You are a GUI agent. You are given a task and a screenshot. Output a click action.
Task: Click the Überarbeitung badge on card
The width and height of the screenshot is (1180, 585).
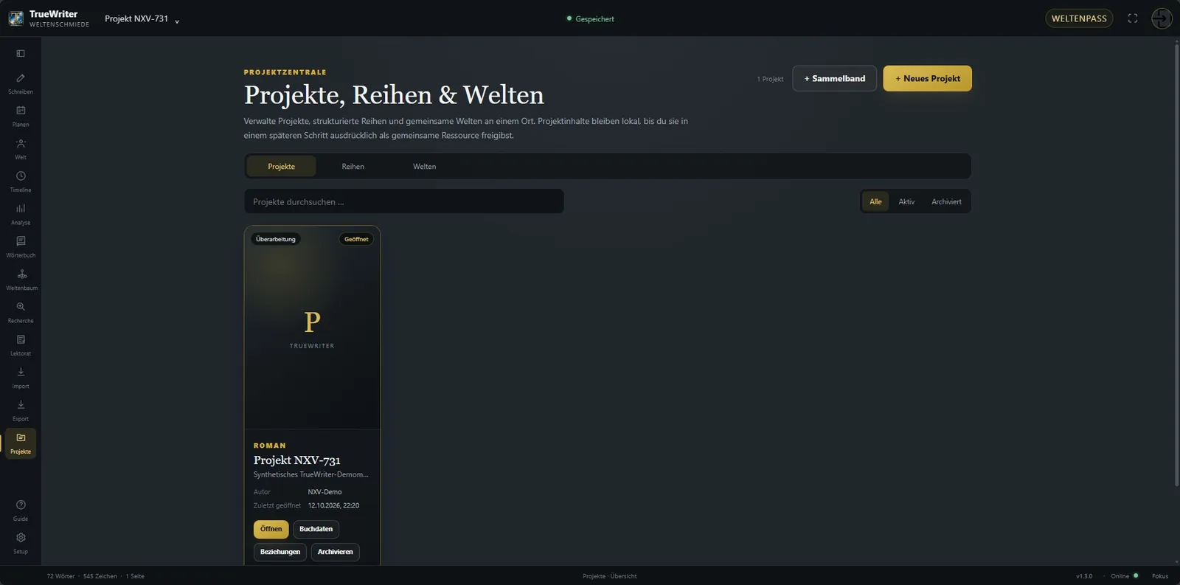(x=276, y=239)
